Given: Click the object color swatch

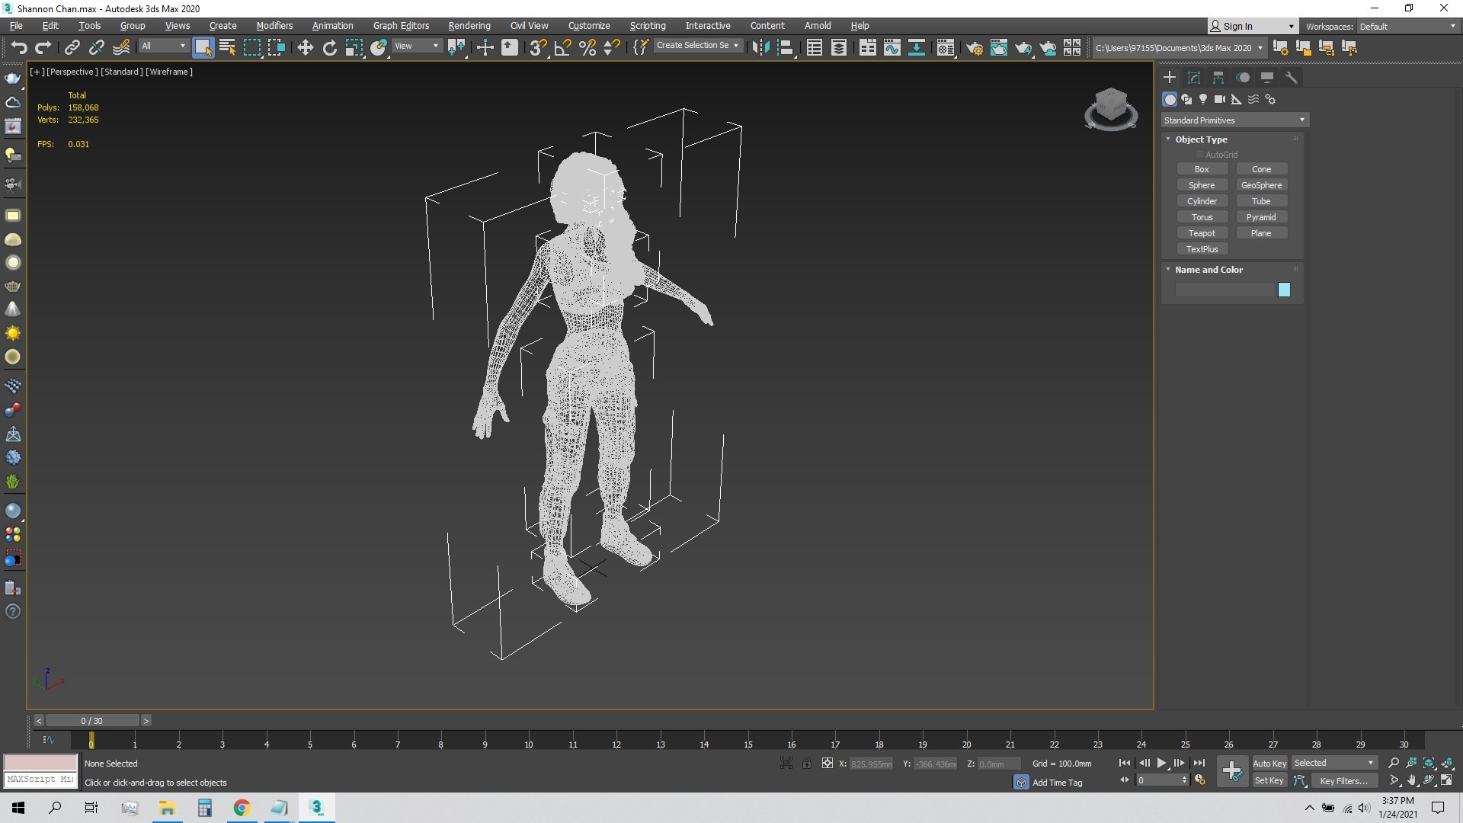Looking at the screenshot, I should (x=1284, y=290).
